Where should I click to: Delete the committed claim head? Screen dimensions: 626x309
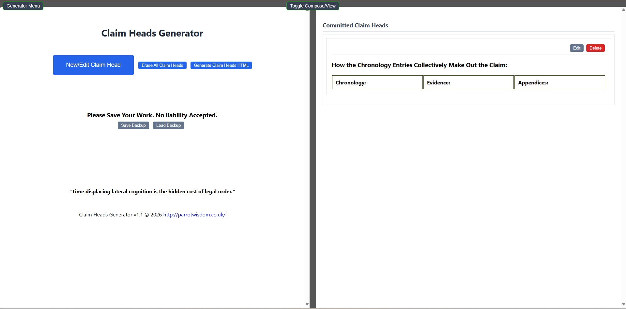coord(595,48)
